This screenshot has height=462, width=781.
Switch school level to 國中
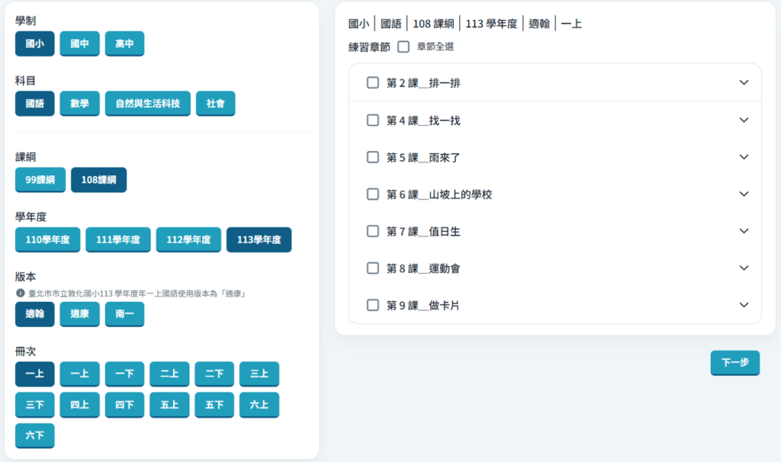click(x=80, y=43)
